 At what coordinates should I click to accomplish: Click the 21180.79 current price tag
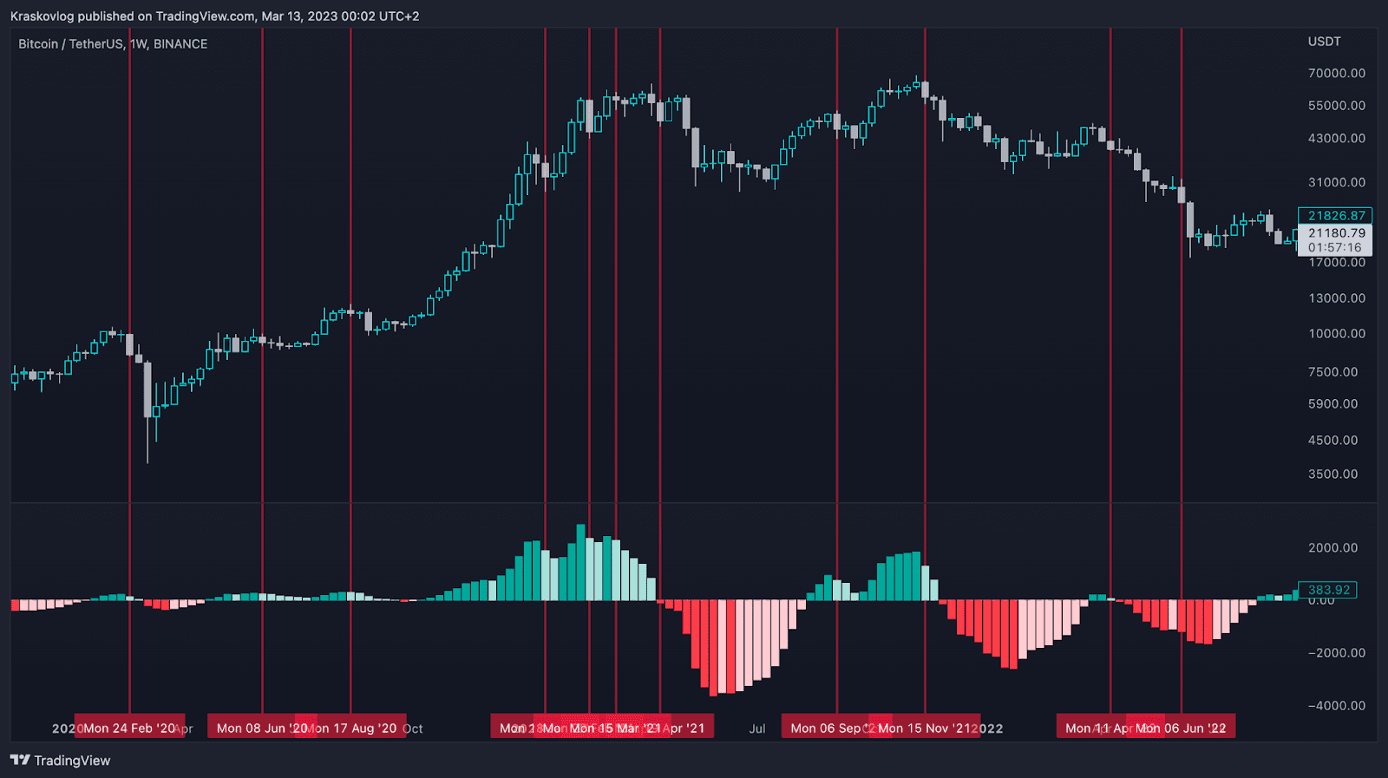1336,232
